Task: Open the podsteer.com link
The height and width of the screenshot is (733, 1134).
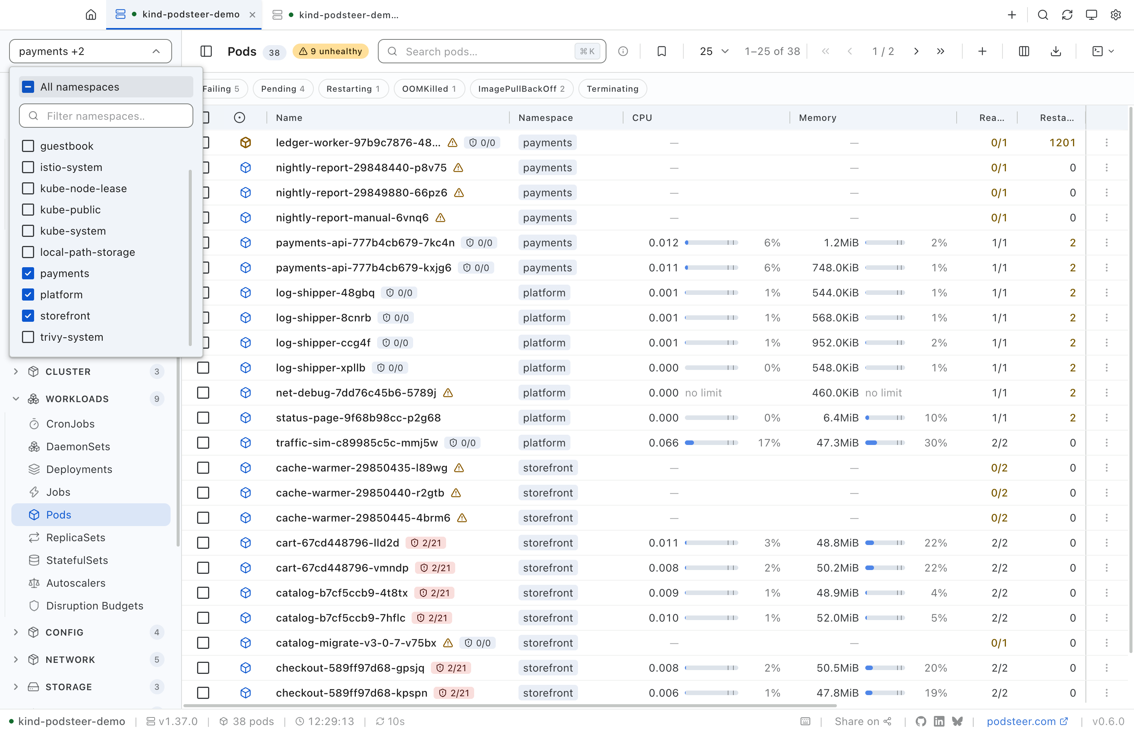Action: point(1027,721)
